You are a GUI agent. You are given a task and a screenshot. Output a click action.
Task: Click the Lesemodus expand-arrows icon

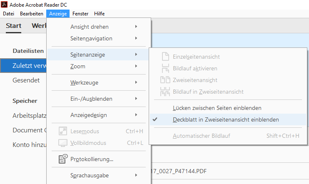[63, 132]
